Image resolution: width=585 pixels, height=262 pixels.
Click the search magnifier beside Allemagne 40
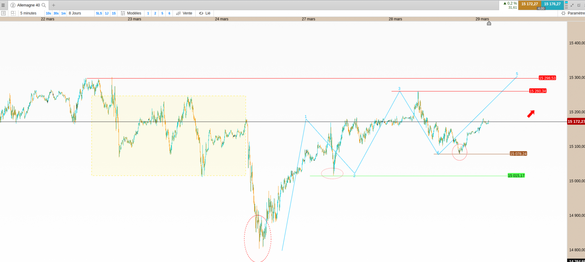44,5
